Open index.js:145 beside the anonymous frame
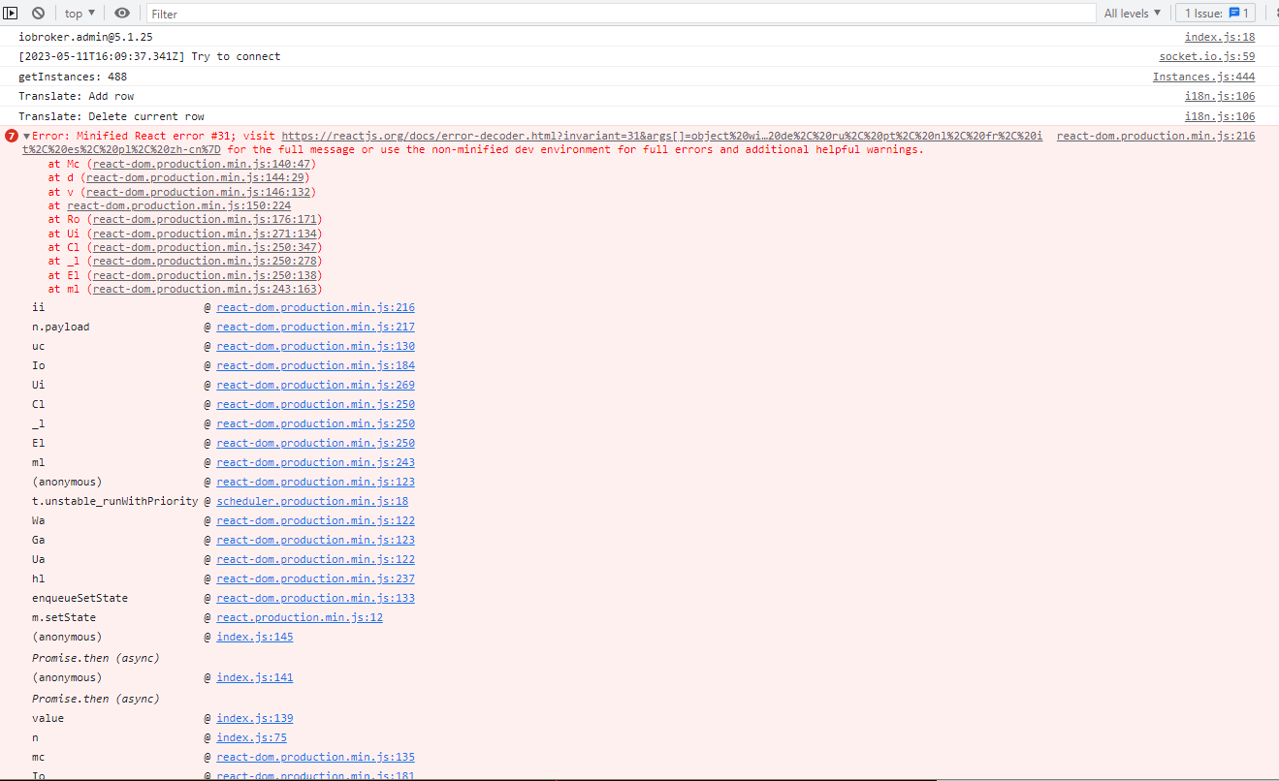The width and height of the screenshot is (1279, 781). (x=254, y=637)
